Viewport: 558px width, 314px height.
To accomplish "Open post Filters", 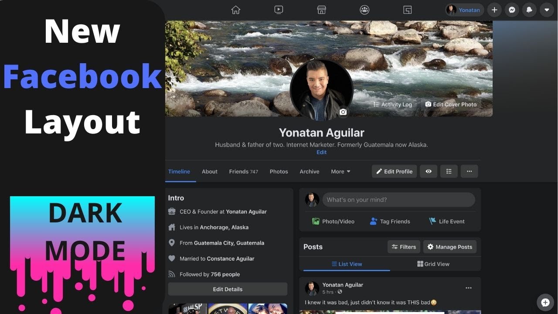I will click(x=404, y=247).
